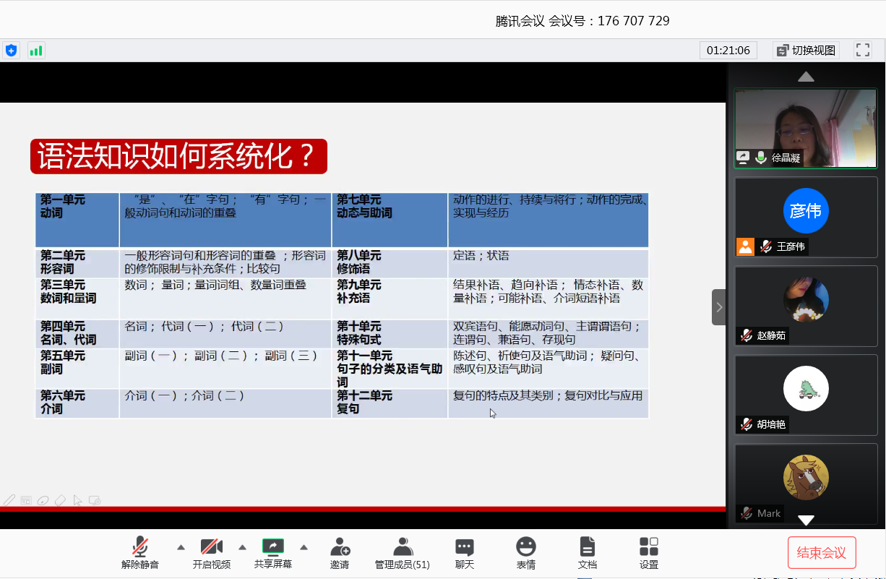
Task: Click the red 结束会议 button
Action: (x=821, y=553)
